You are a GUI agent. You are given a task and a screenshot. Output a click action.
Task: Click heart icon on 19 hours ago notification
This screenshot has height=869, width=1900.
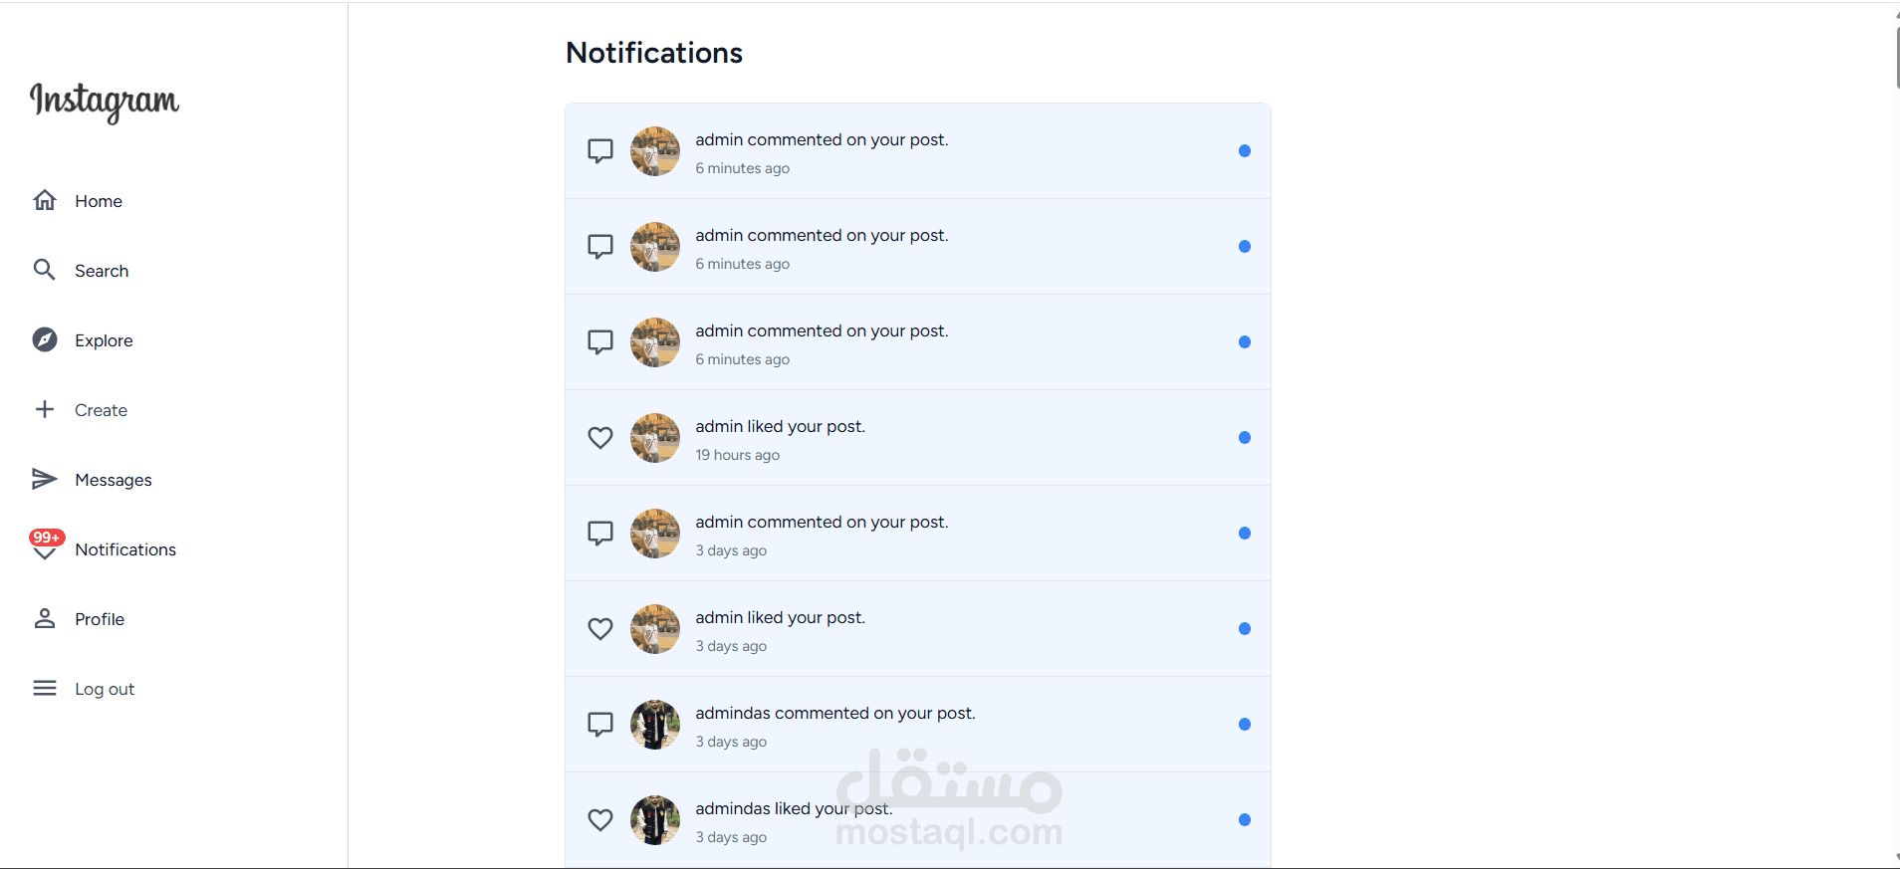[x=600, y=438]
